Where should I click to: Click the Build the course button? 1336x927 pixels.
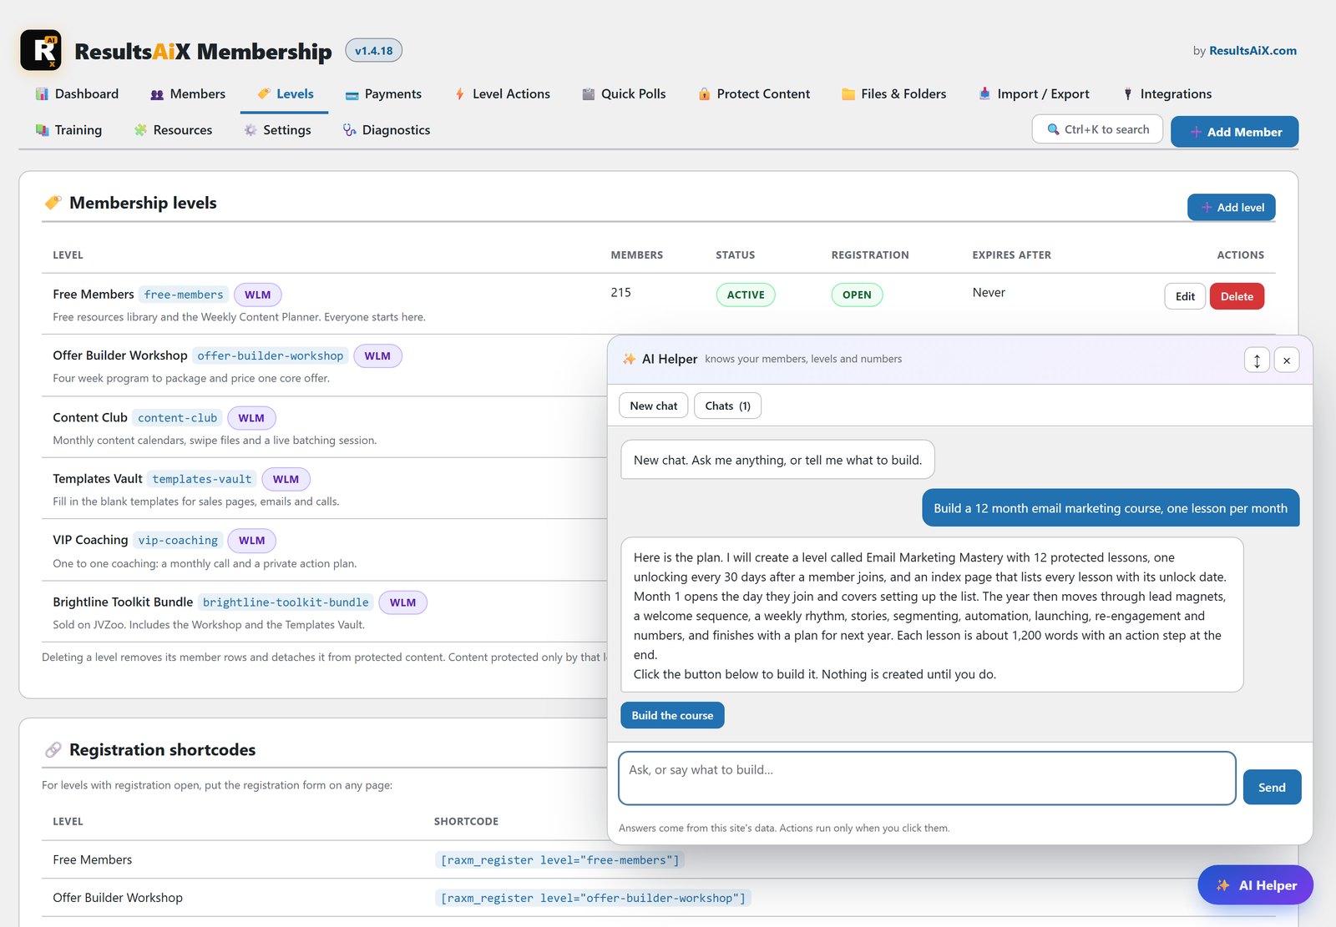(672, 715)
